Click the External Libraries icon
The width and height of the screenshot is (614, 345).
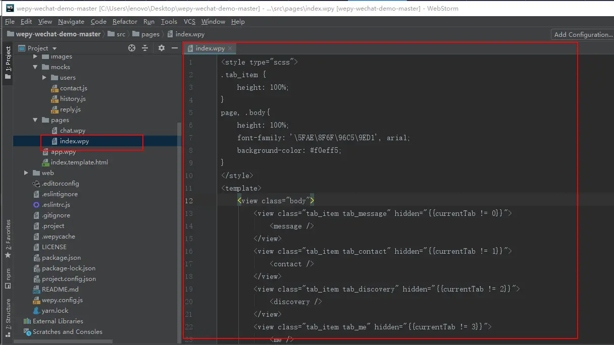[x=27, y=321]
